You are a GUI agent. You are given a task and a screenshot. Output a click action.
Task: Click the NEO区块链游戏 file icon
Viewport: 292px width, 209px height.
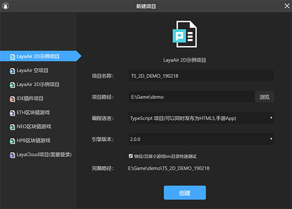12,127
